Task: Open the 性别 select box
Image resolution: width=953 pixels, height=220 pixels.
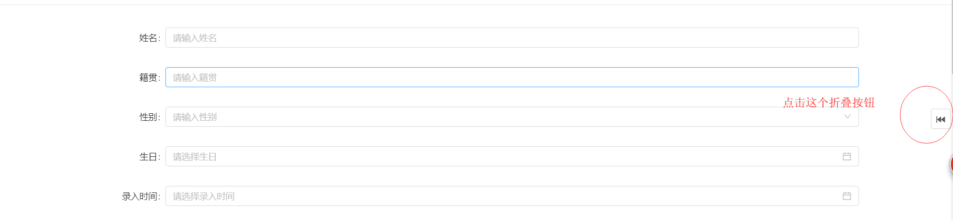Action: (x=512, y=117)
